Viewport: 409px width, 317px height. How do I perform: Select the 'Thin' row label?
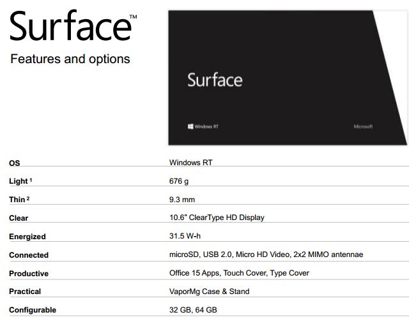[x=19, y=200]
